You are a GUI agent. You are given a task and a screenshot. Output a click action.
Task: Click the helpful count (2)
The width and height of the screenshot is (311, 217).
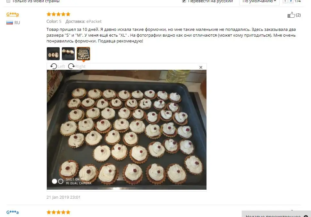tap(298, 15)
